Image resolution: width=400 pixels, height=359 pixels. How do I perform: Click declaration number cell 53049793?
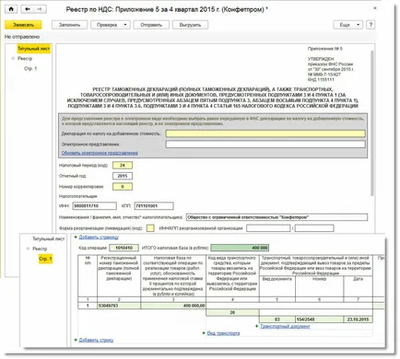pos(119,306)
